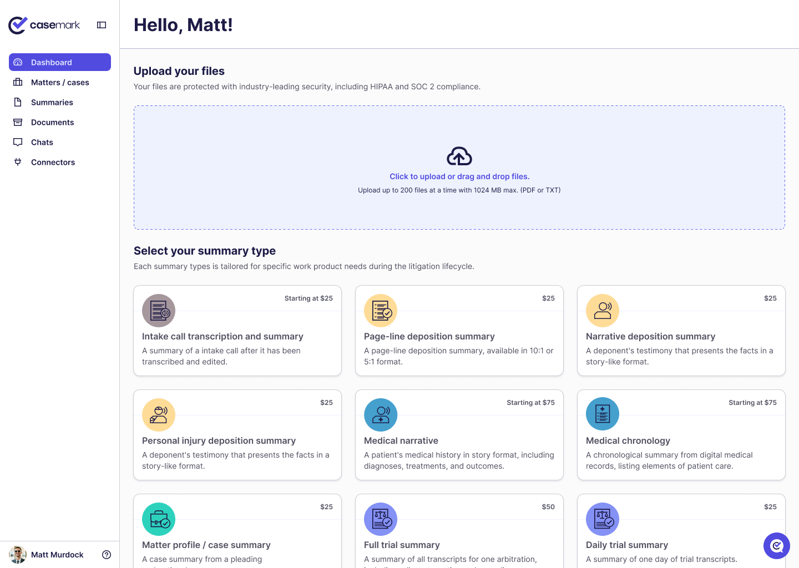Pick the Personal injury deposition summary
The height and width of the screenshot is (568, 799).
pos(237,435)
